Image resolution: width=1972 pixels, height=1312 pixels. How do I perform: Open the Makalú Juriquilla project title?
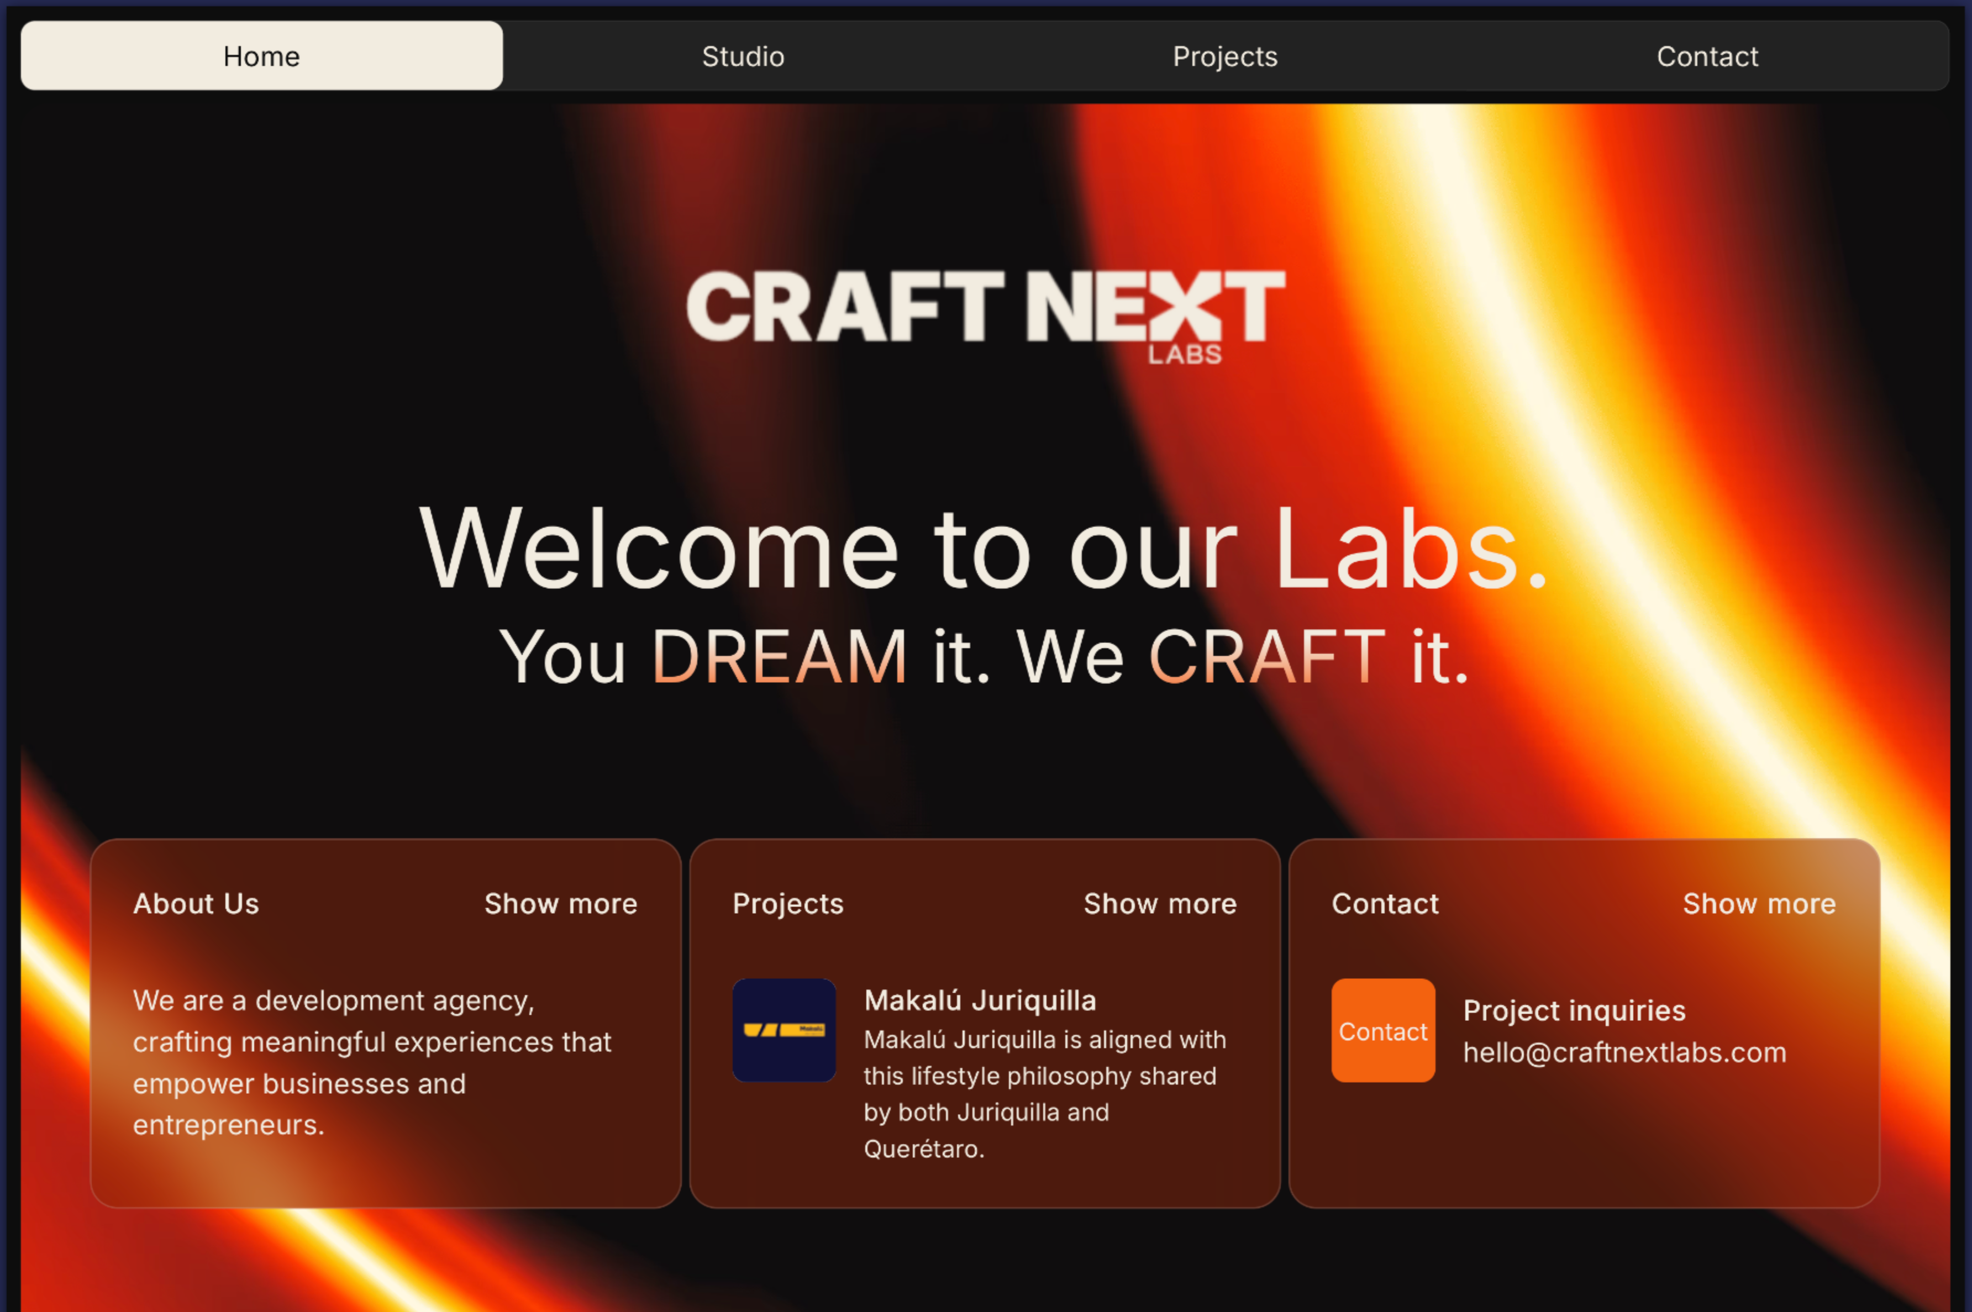tap(980, 1000)
